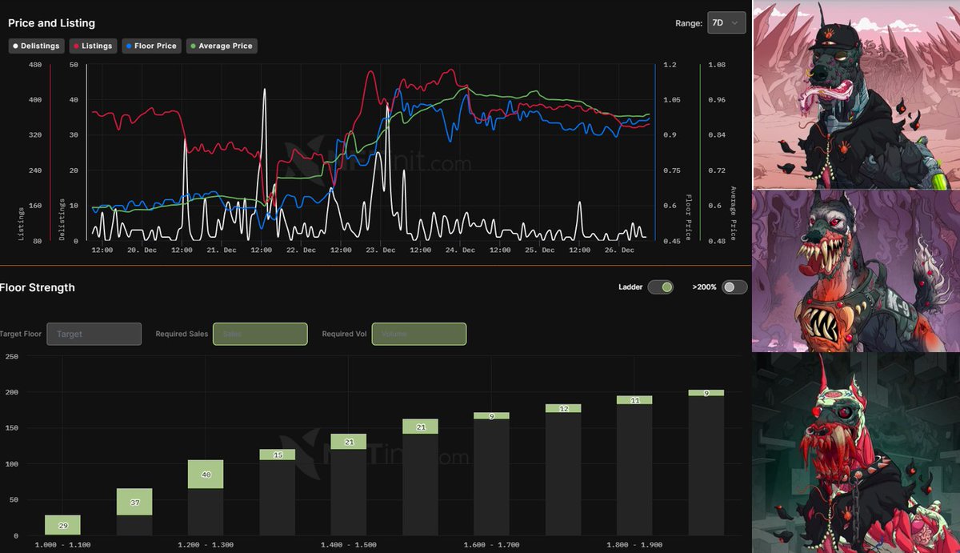
Task: Click the 1.600 - 1.700 axis label
Action: 492,546
